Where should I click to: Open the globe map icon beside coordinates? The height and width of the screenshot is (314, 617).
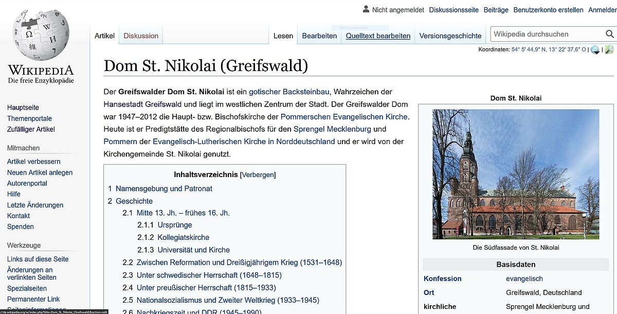pyautogui.click(x=595, y=50)
